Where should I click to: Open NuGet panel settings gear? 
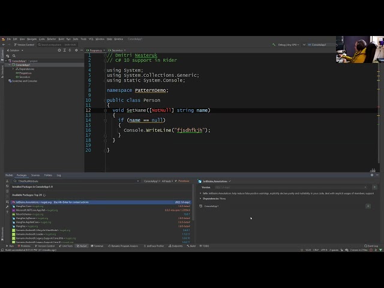pos(372,175)
